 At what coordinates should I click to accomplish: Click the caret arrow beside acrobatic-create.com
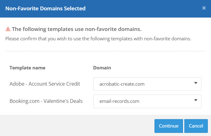(x=196, y=83)
